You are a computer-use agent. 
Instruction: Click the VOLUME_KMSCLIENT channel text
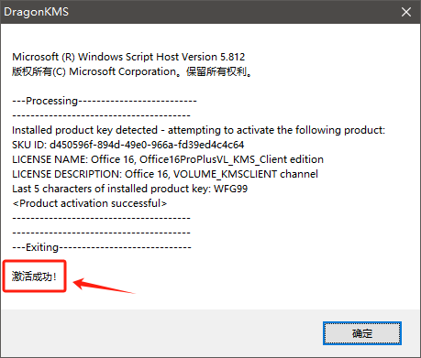click(246, 174)
